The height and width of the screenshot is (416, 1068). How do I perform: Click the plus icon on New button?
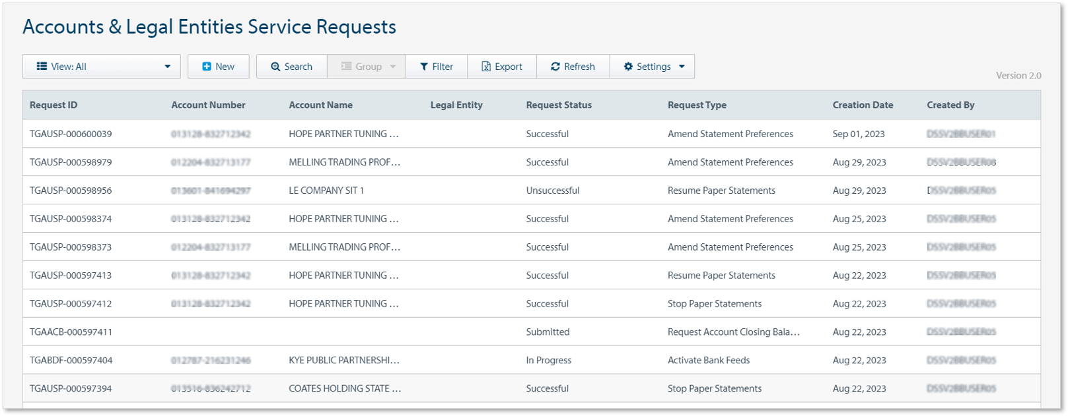207,67
